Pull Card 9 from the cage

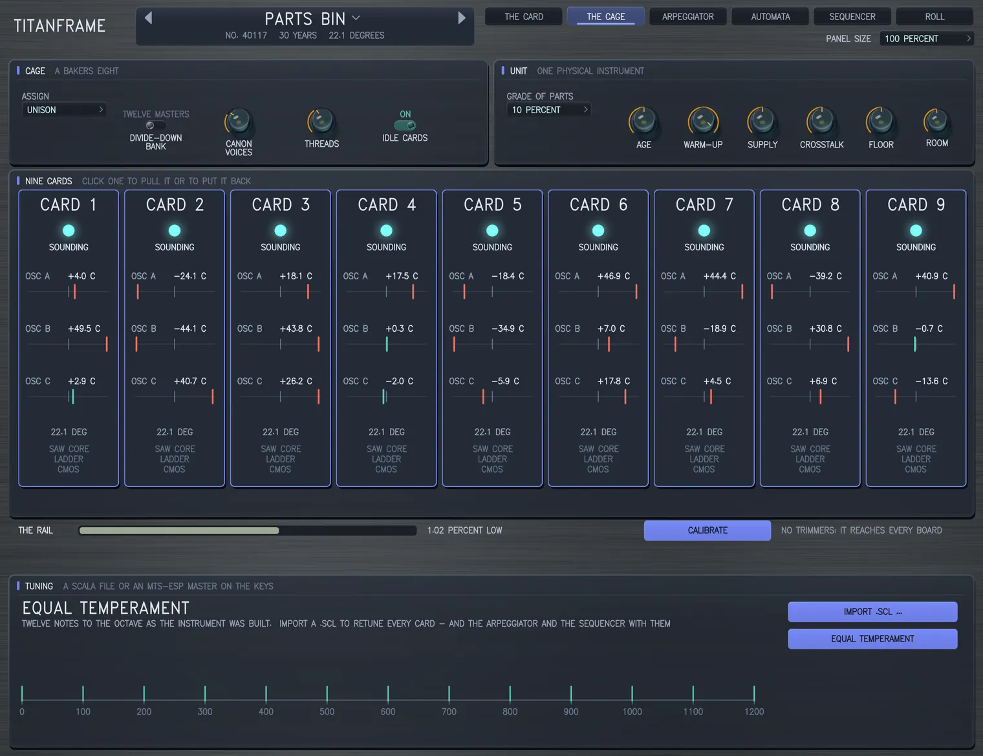tap(916, 338)
